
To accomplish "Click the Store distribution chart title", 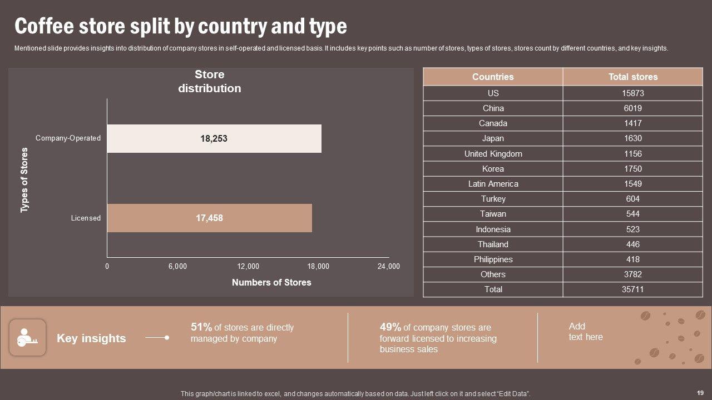I will click(210, 81).
